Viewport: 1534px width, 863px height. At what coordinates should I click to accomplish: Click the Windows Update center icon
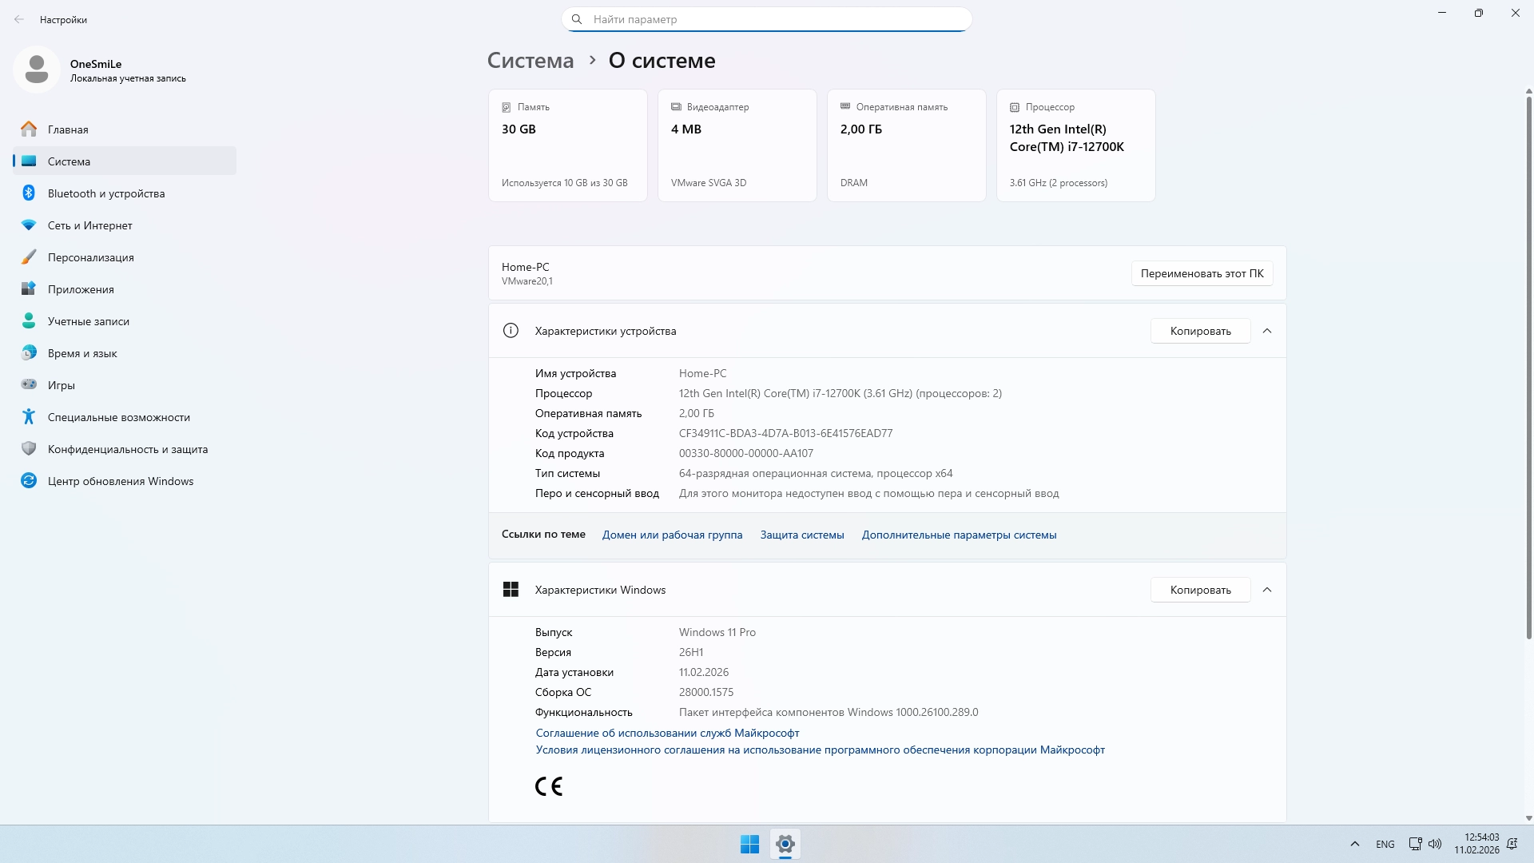[29, 481]
